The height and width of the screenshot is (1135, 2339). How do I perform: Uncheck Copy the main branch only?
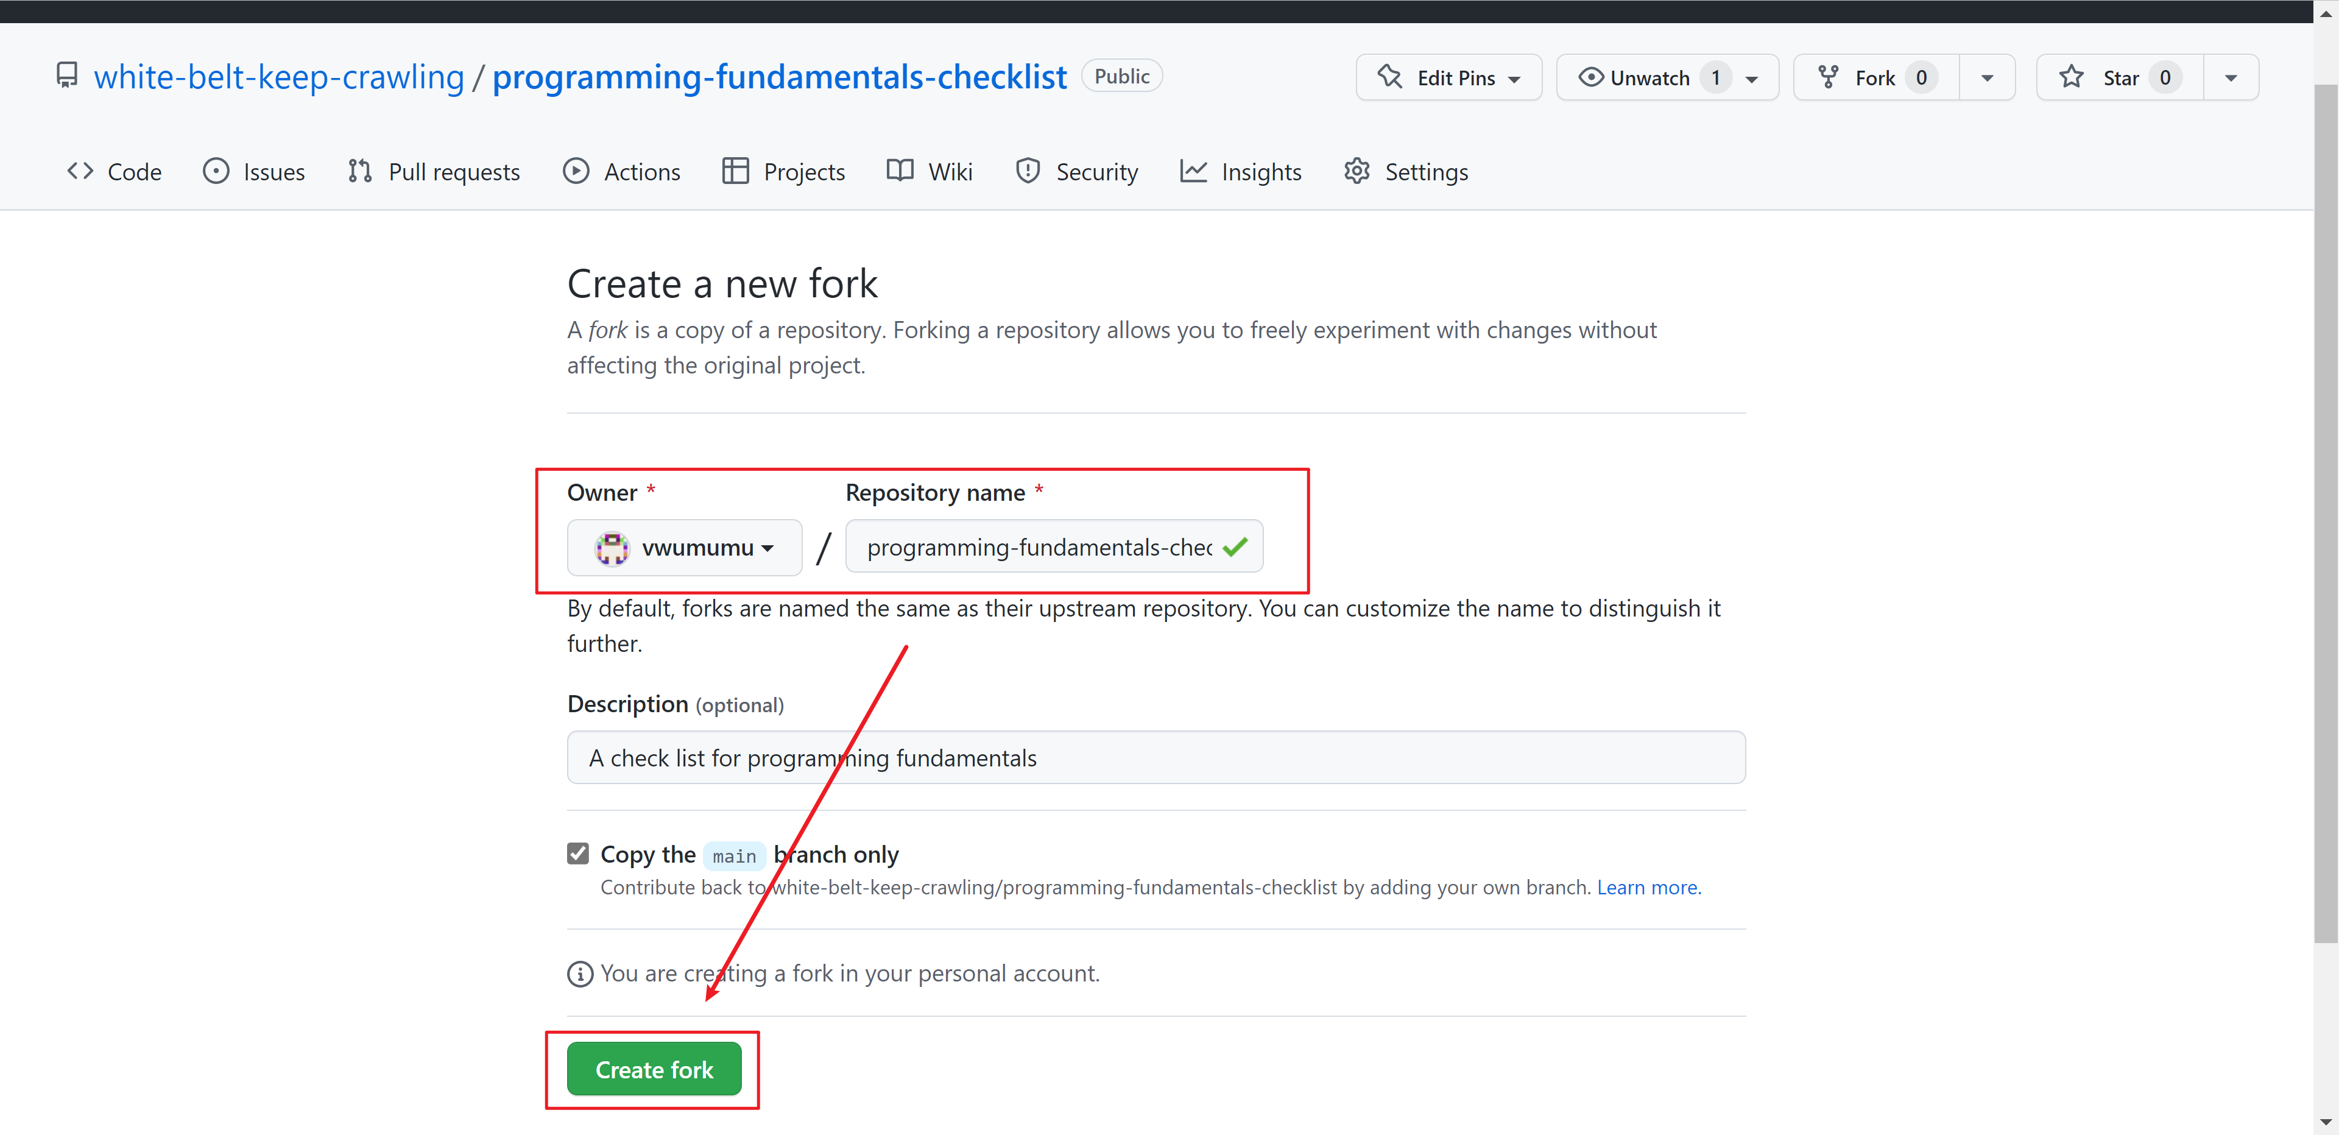[579, 854]
